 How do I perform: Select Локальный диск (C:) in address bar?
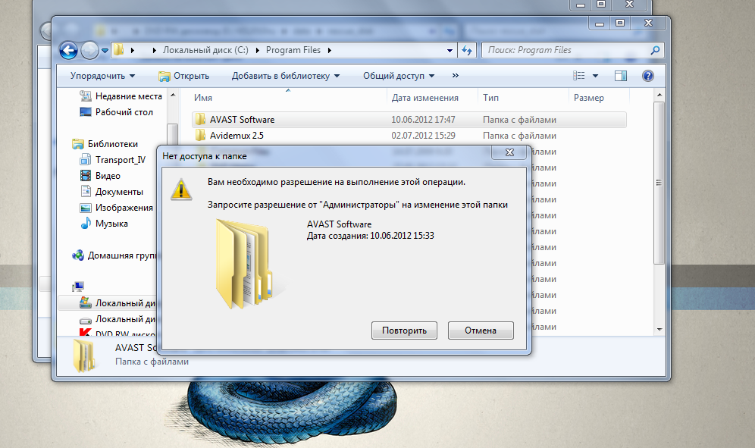205,50
